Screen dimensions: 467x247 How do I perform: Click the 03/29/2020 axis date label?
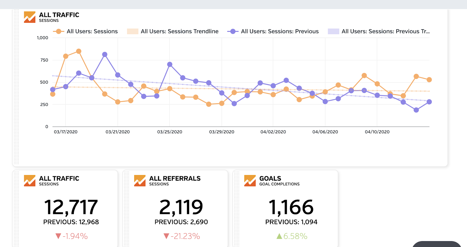[x=222, y=132]
